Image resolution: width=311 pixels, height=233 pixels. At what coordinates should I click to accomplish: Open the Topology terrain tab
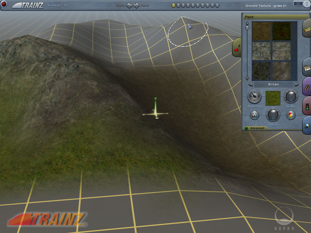(x=307, y=28)
